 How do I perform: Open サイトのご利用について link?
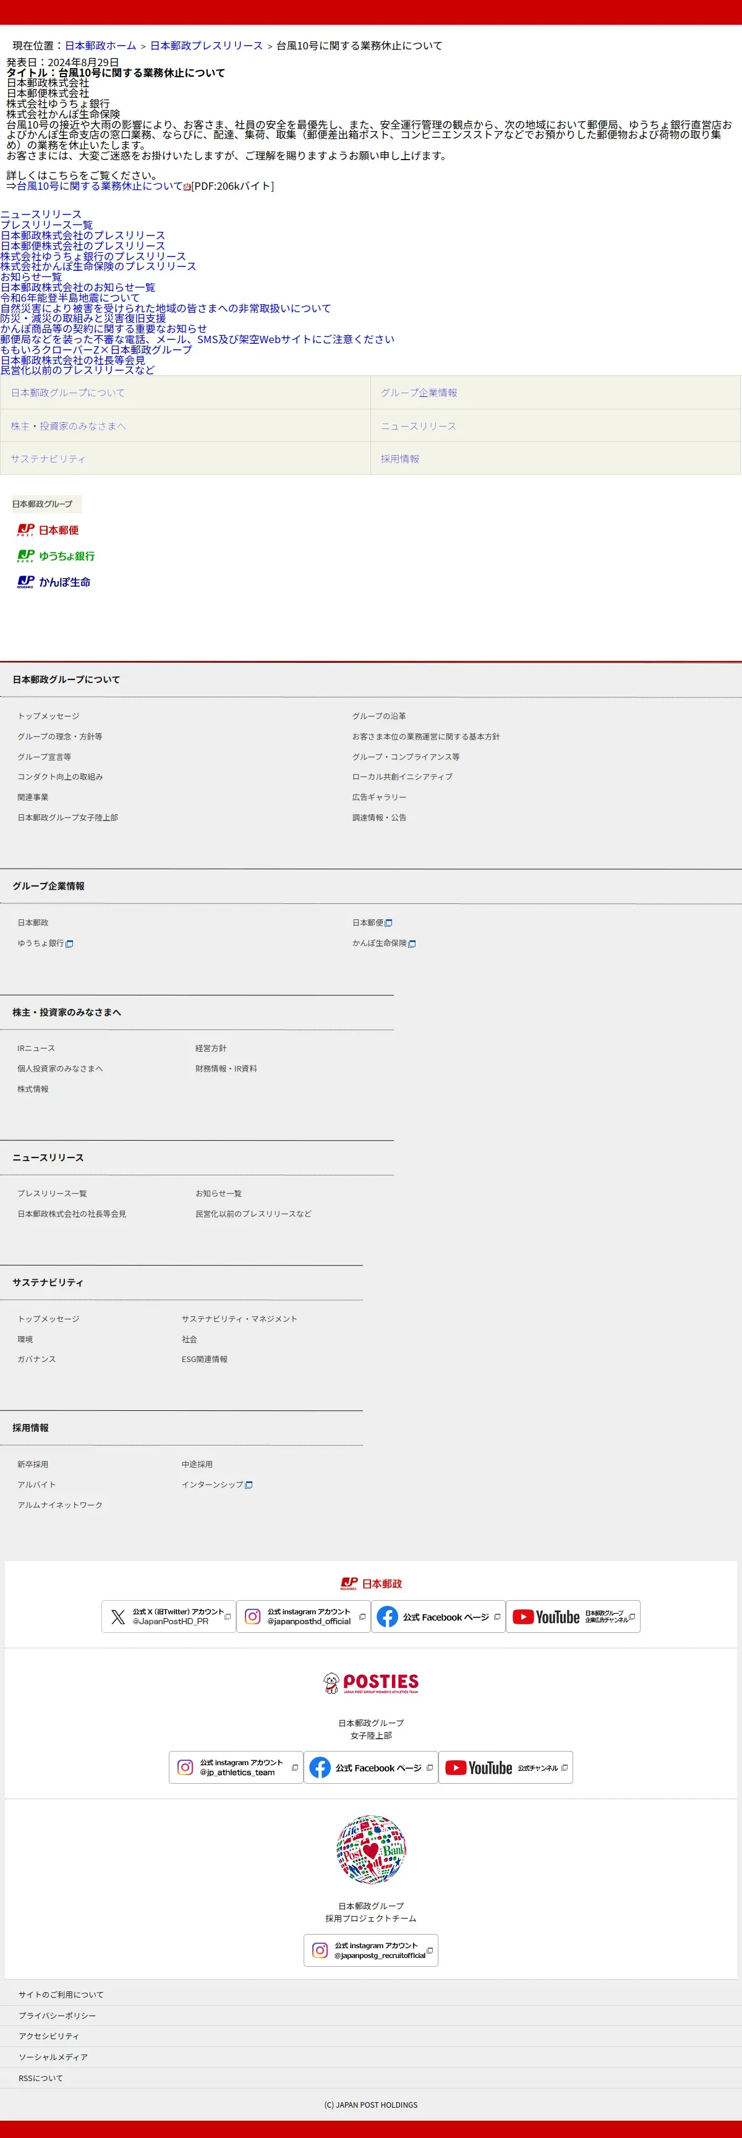point(61,1995)
